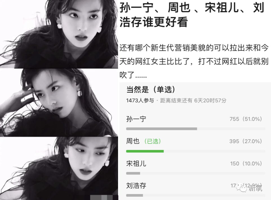Click the gray 孙一宁 vote progress bar

pyautogui.click(x=162, y=129)
